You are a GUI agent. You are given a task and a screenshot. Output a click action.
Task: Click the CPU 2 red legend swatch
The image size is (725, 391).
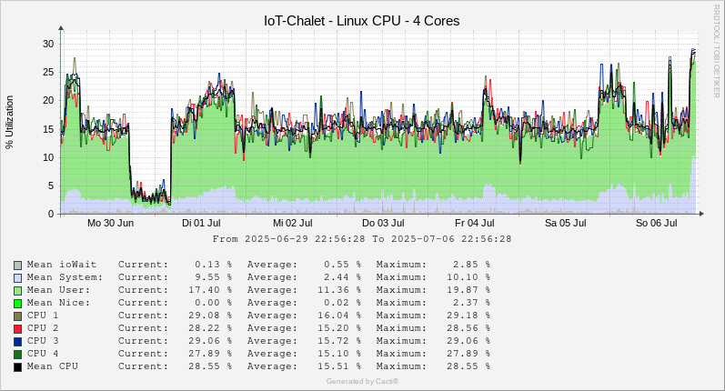click(x=17, y=329)
